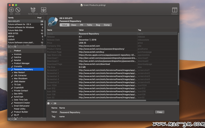Toggle the Sidebar panel icon
The width and height of the screenshot is (205, 128).
point(175,10)
